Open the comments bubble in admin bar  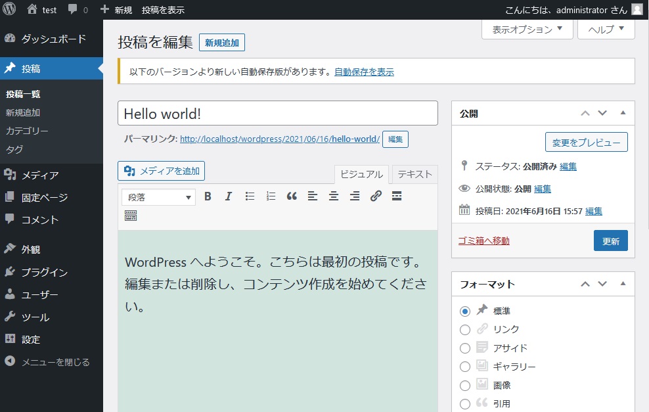pos(72,9)
